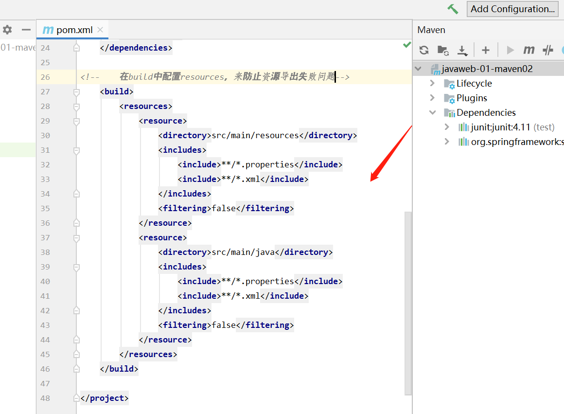Image resolution: width=564 pixels, height=414 pixels.
Task: Expand junit:junit:4.11 dependency
Action: (x=447, y=126)
